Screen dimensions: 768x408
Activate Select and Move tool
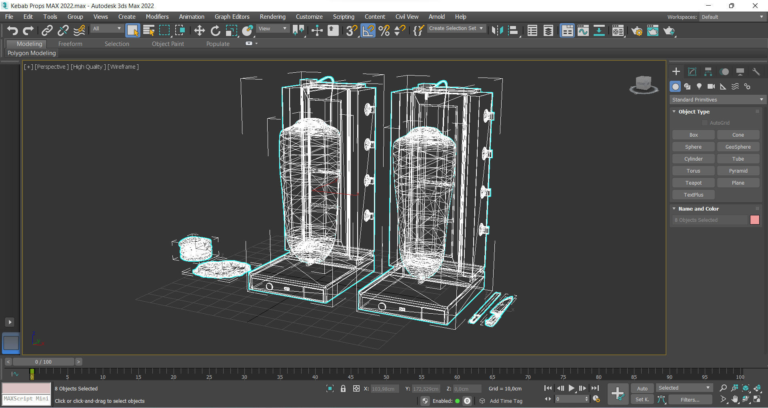click(x=199, y=30)
